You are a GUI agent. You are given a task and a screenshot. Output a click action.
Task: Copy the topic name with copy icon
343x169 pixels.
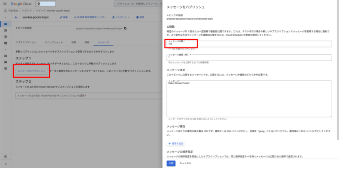tap(125, 28)
